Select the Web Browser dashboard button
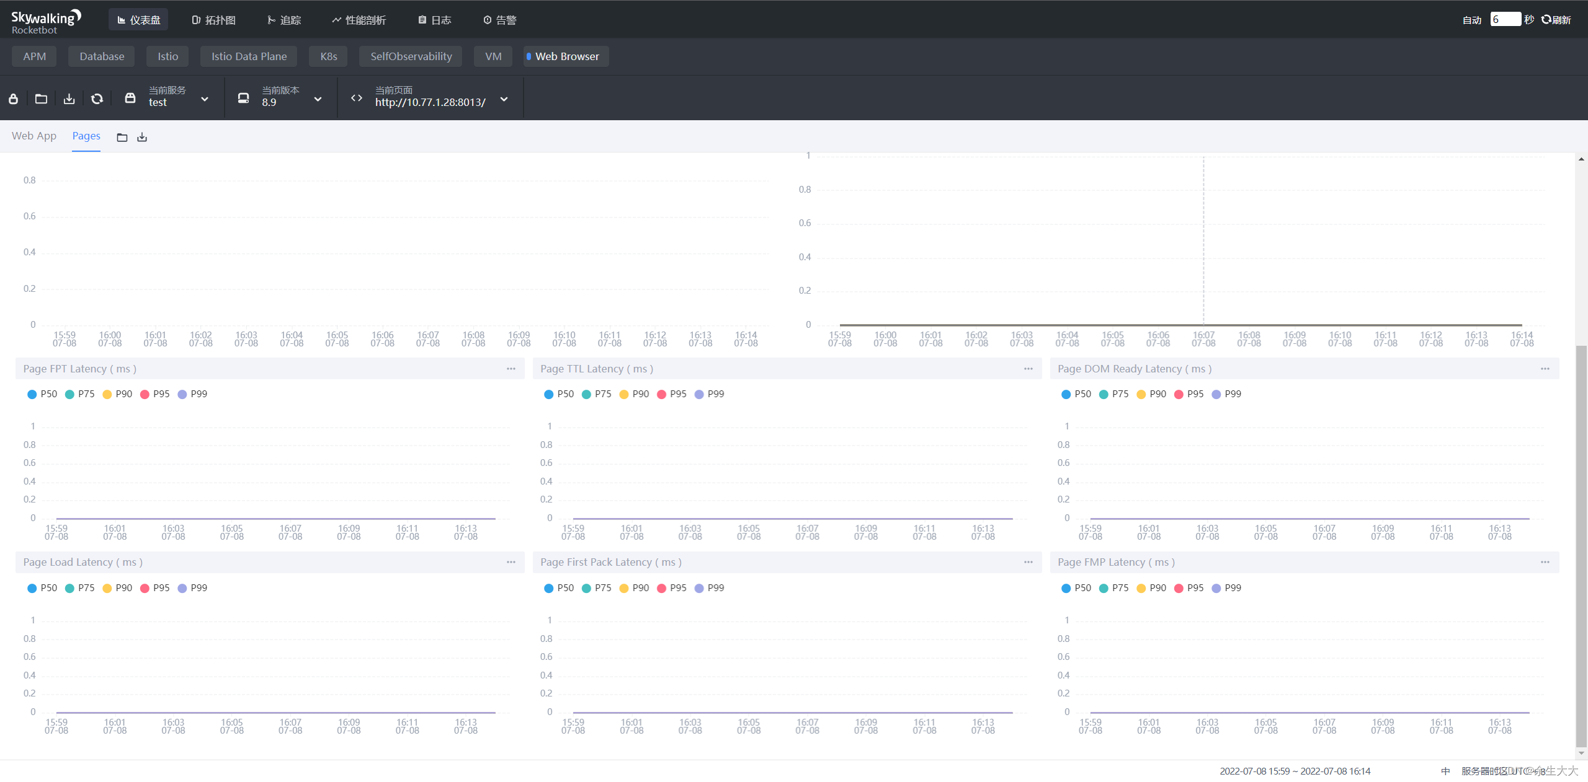The width and height of the screenshot is (1588, 782). click(x=566, y=56)
